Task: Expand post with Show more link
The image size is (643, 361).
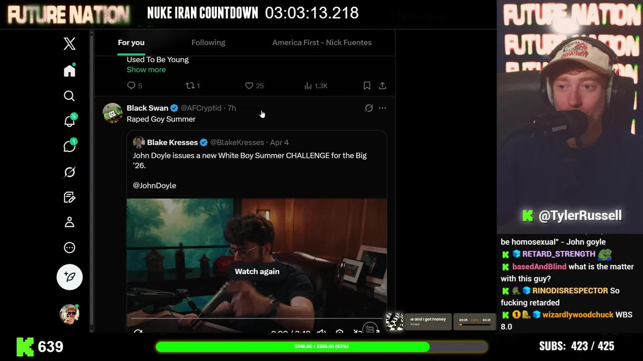Action: (x=146, y=70)
